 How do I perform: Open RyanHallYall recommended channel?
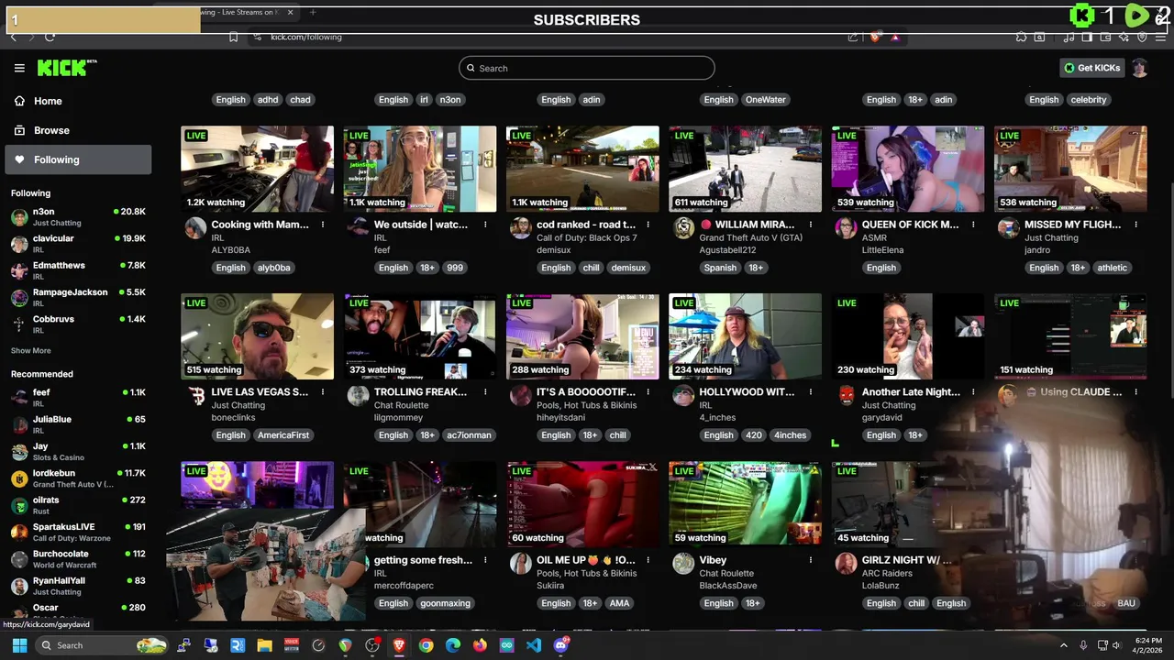pos(78,586)
